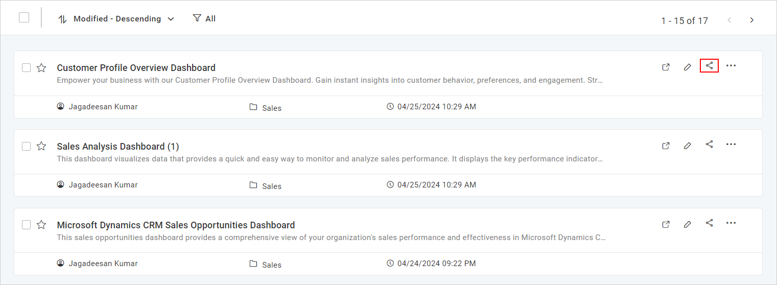The width and height of the screenshot is (777, 285).
Task: Expand the Modified - Descending sort dropdown
Action: point(116,19)
